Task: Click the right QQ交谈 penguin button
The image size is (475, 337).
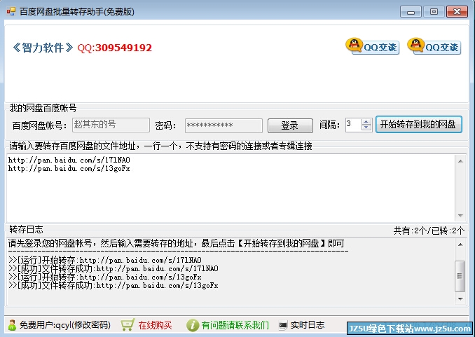Action: [434, 47]
